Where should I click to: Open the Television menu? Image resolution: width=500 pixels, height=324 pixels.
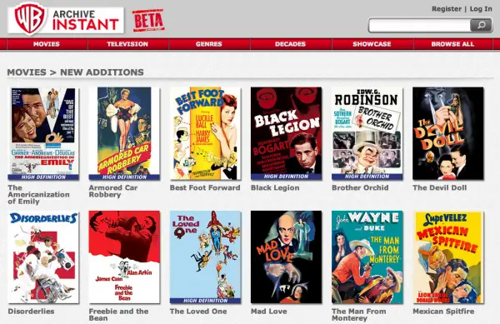[x=127, y=44]
